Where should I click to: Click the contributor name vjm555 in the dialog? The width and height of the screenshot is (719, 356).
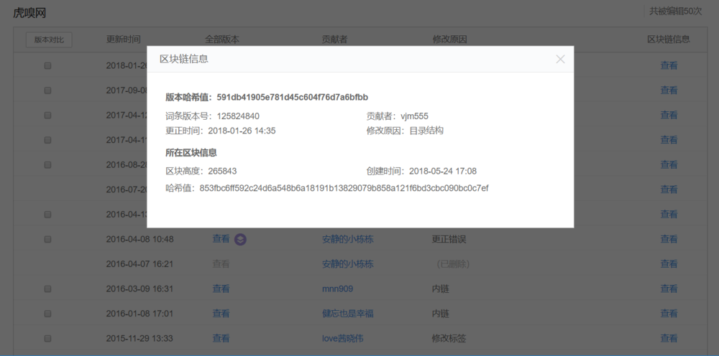(415, 116)
